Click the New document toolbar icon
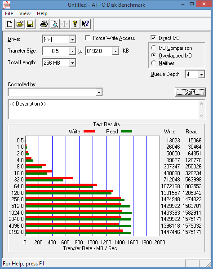 click(9, 24)
